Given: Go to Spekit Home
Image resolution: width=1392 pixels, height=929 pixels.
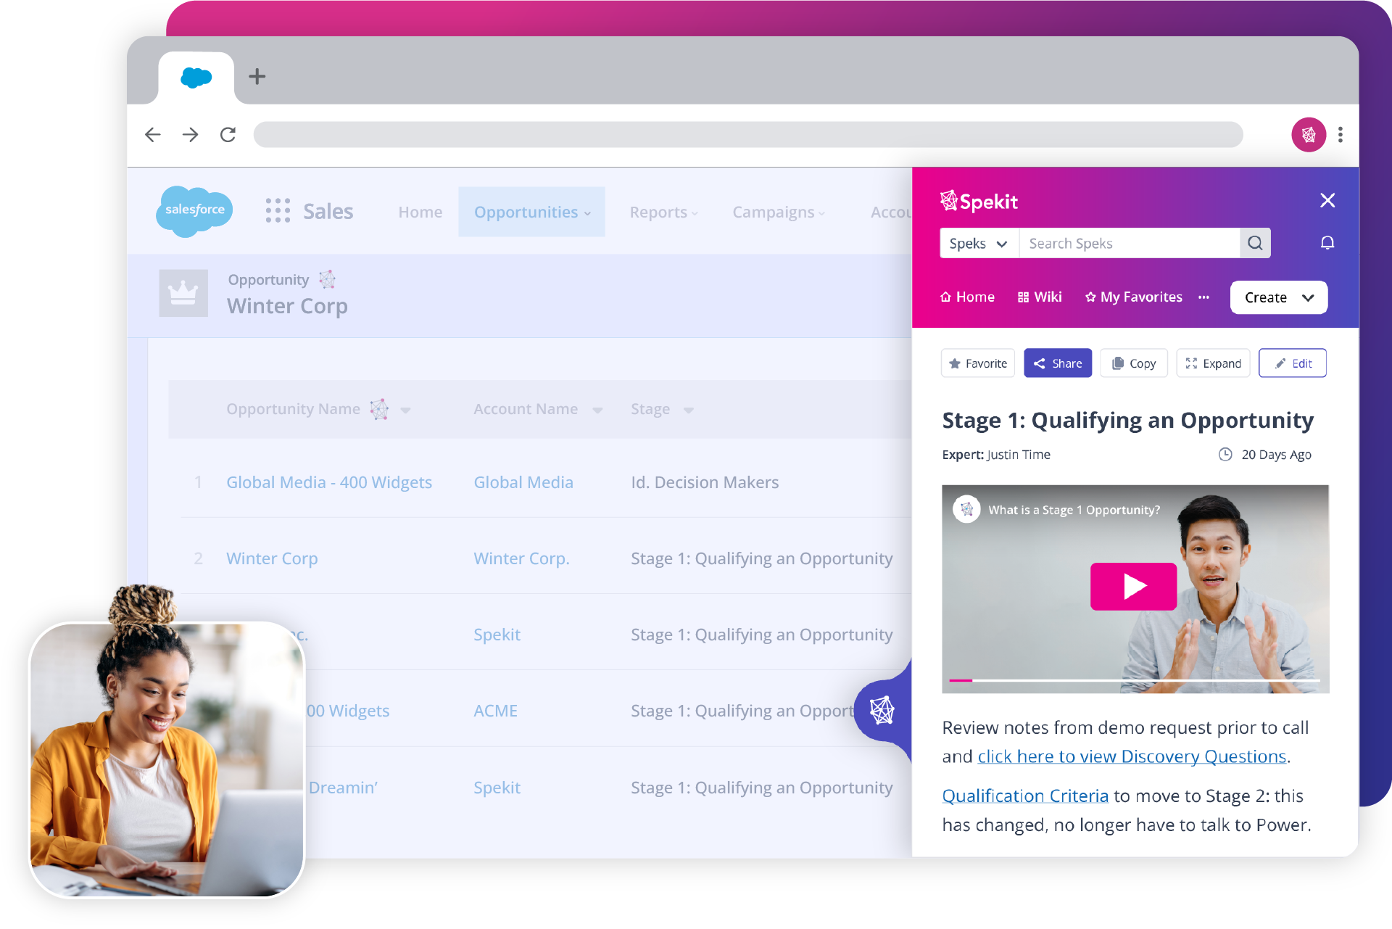Looking at the screenshot, I should point(967,297).
